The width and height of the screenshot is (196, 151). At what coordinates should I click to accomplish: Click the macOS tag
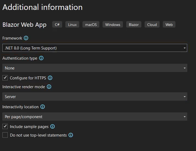point(91,25)
